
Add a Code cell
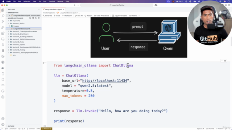(x=57, y=16)
